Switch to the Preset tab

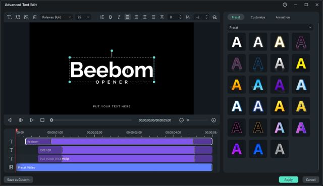pos(236,17)
